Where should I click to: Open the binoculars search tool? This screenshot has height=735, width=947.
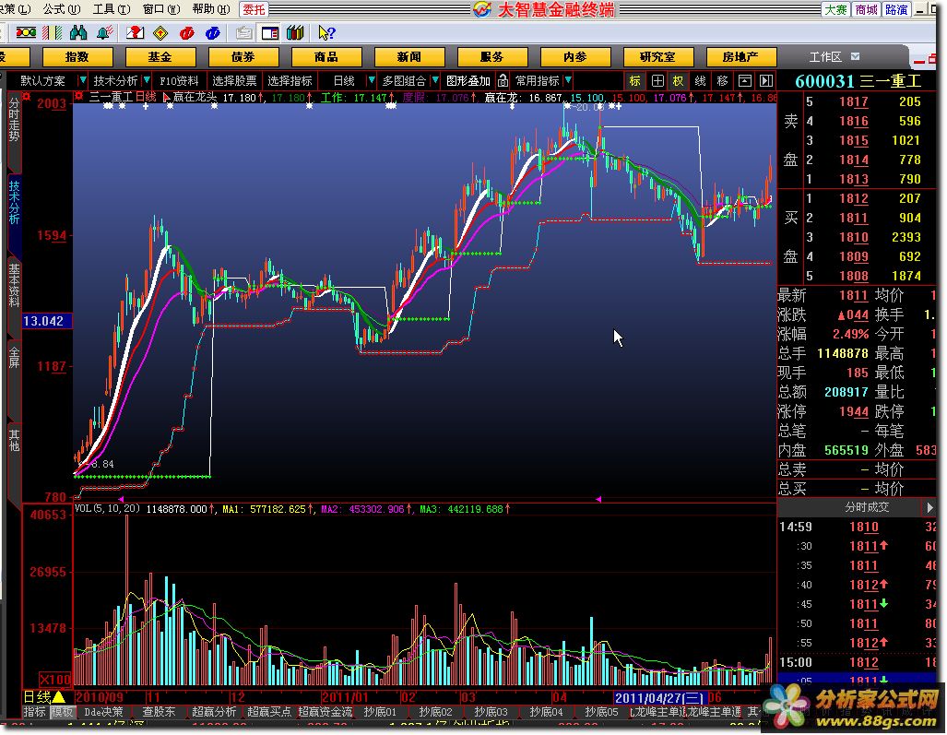pyautogui.click(x=78, y=32)
